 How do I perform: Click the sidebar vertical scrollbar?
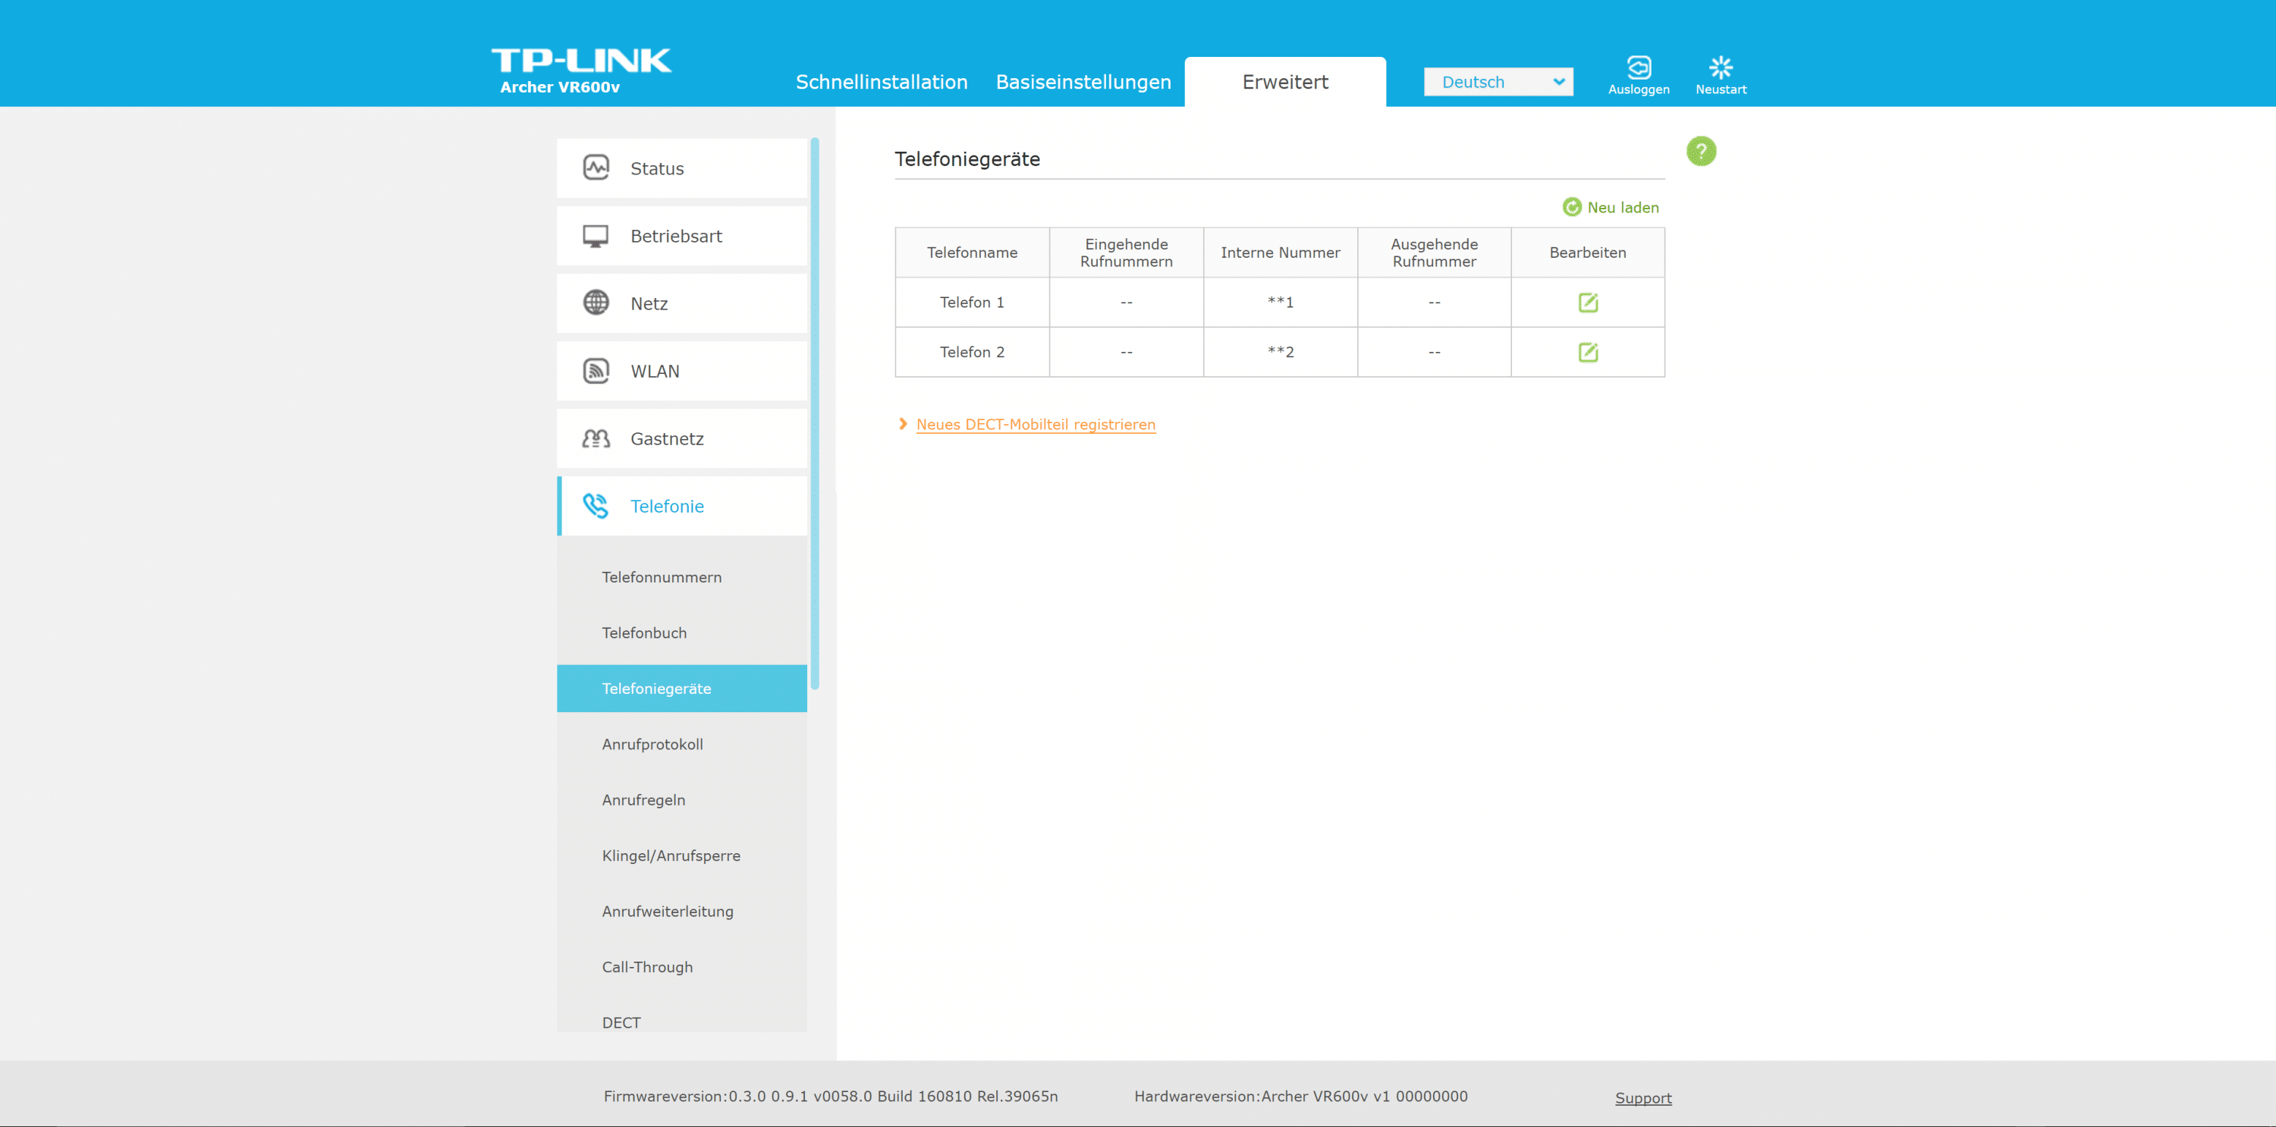click(814, 413)
